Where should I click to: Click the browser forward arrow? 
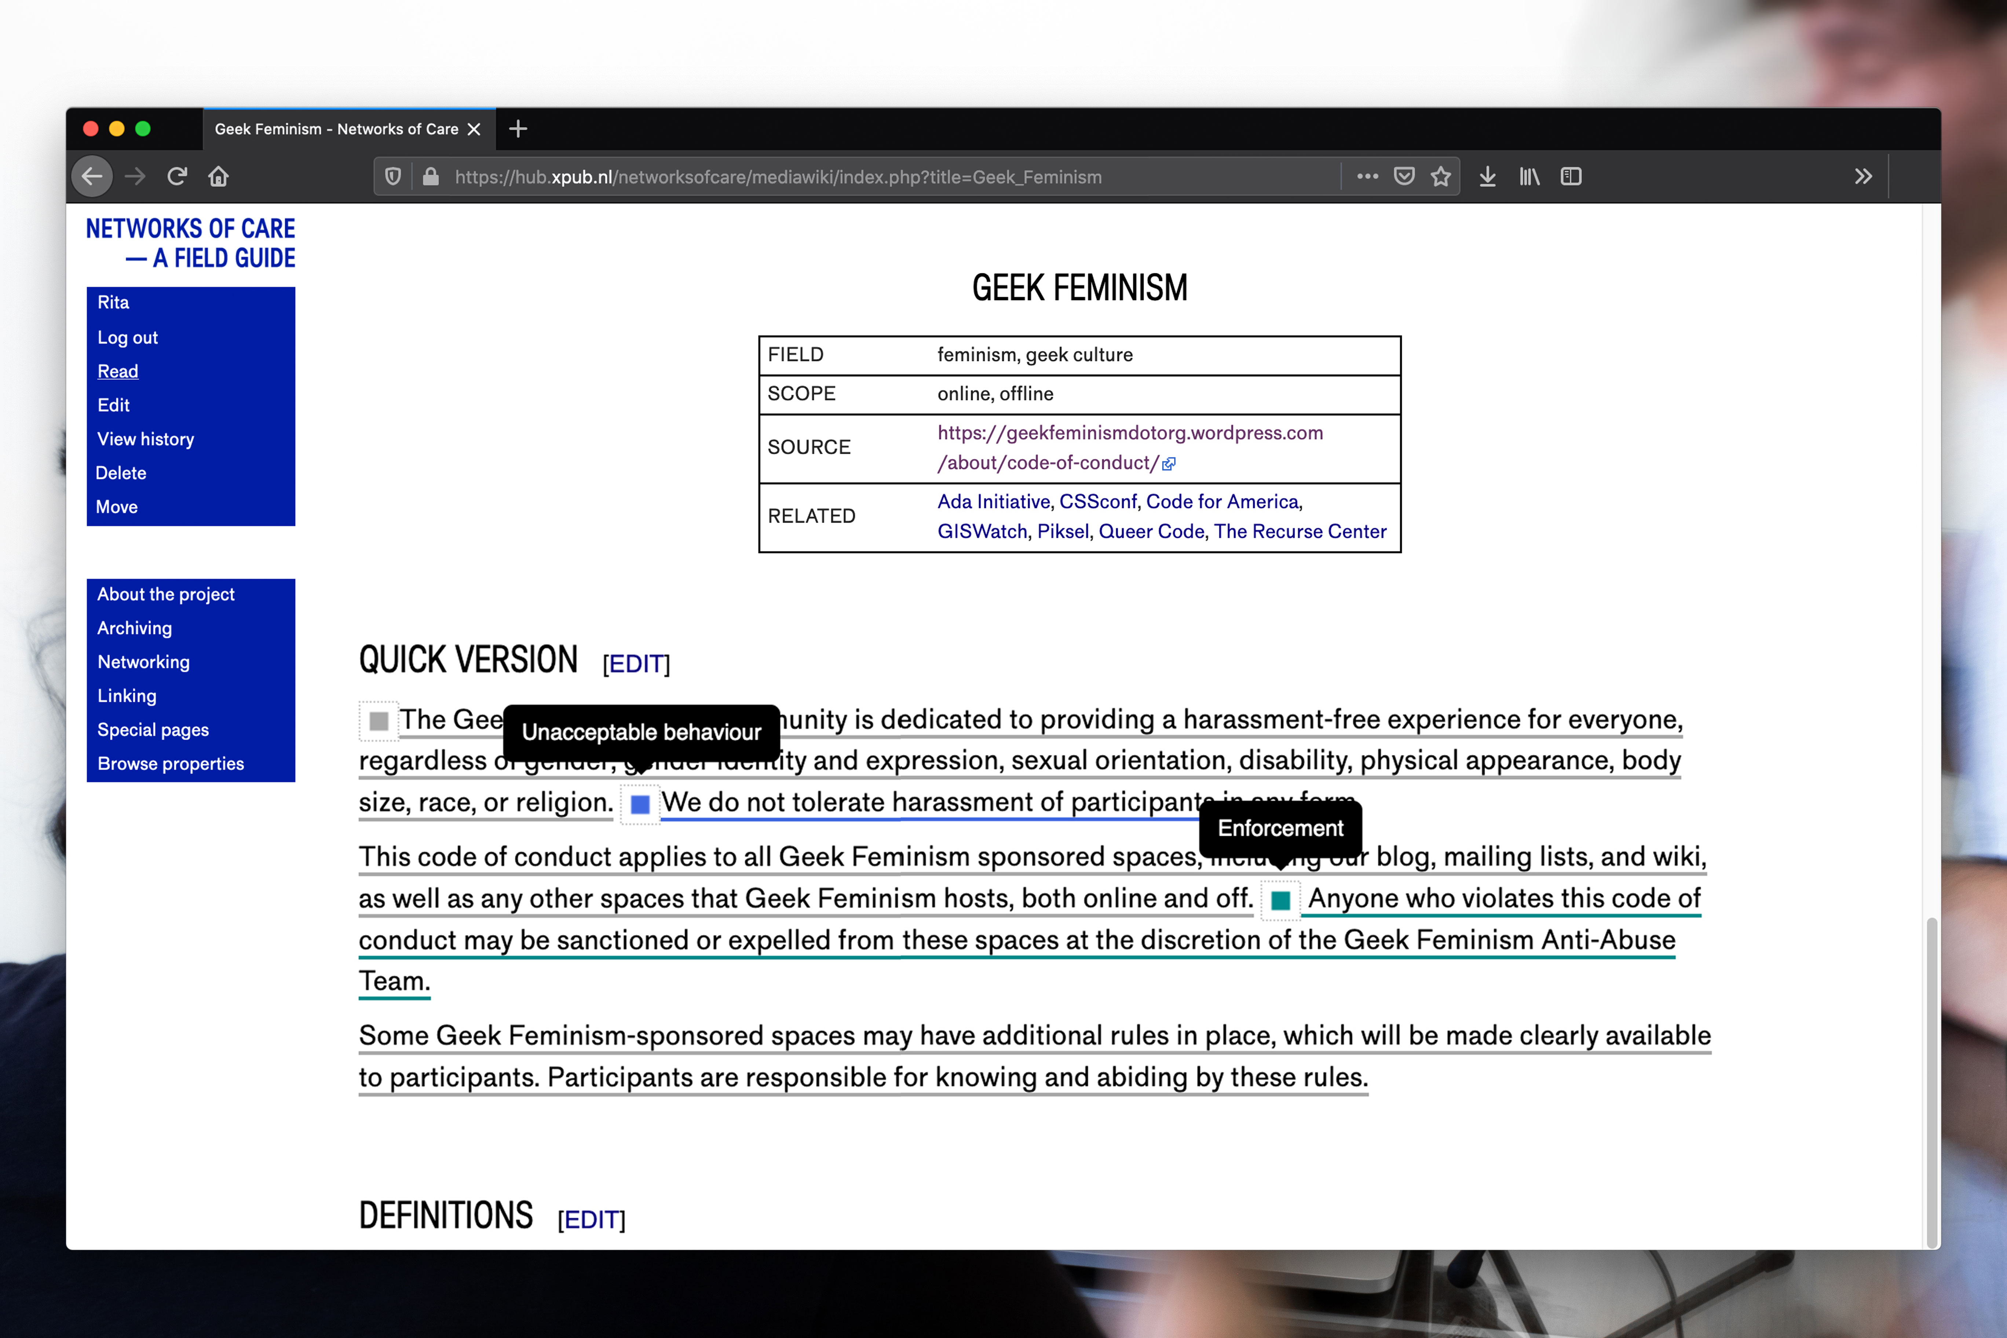pyautogui.click(x=135, y=177)
